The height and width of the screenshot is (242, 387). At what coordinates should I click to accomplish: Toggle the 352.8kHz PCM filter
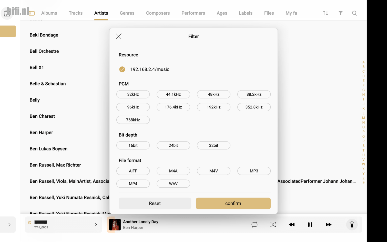tap(254, 107)
